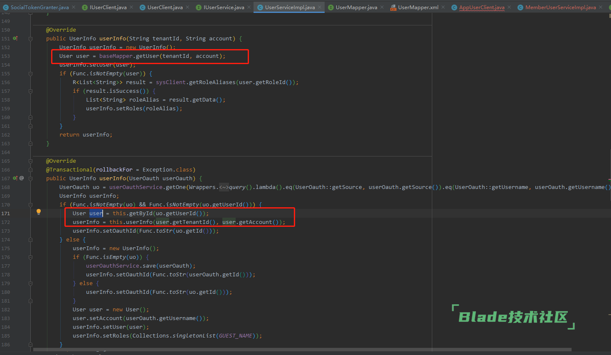Screen dimensions: 611x355
Task: Close the UserMapper.xml tab
Action: 443,7
